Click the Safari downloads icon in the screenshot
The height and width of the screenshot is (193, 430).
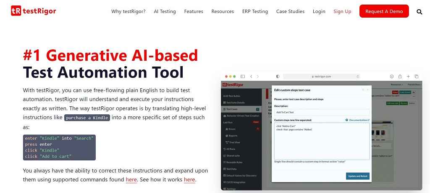click(392, 77)
